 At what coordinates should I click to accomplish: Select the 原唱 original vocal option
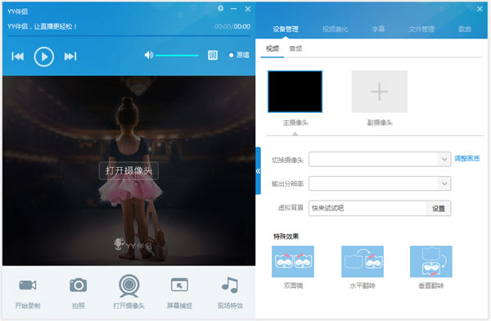click(239, 55)
